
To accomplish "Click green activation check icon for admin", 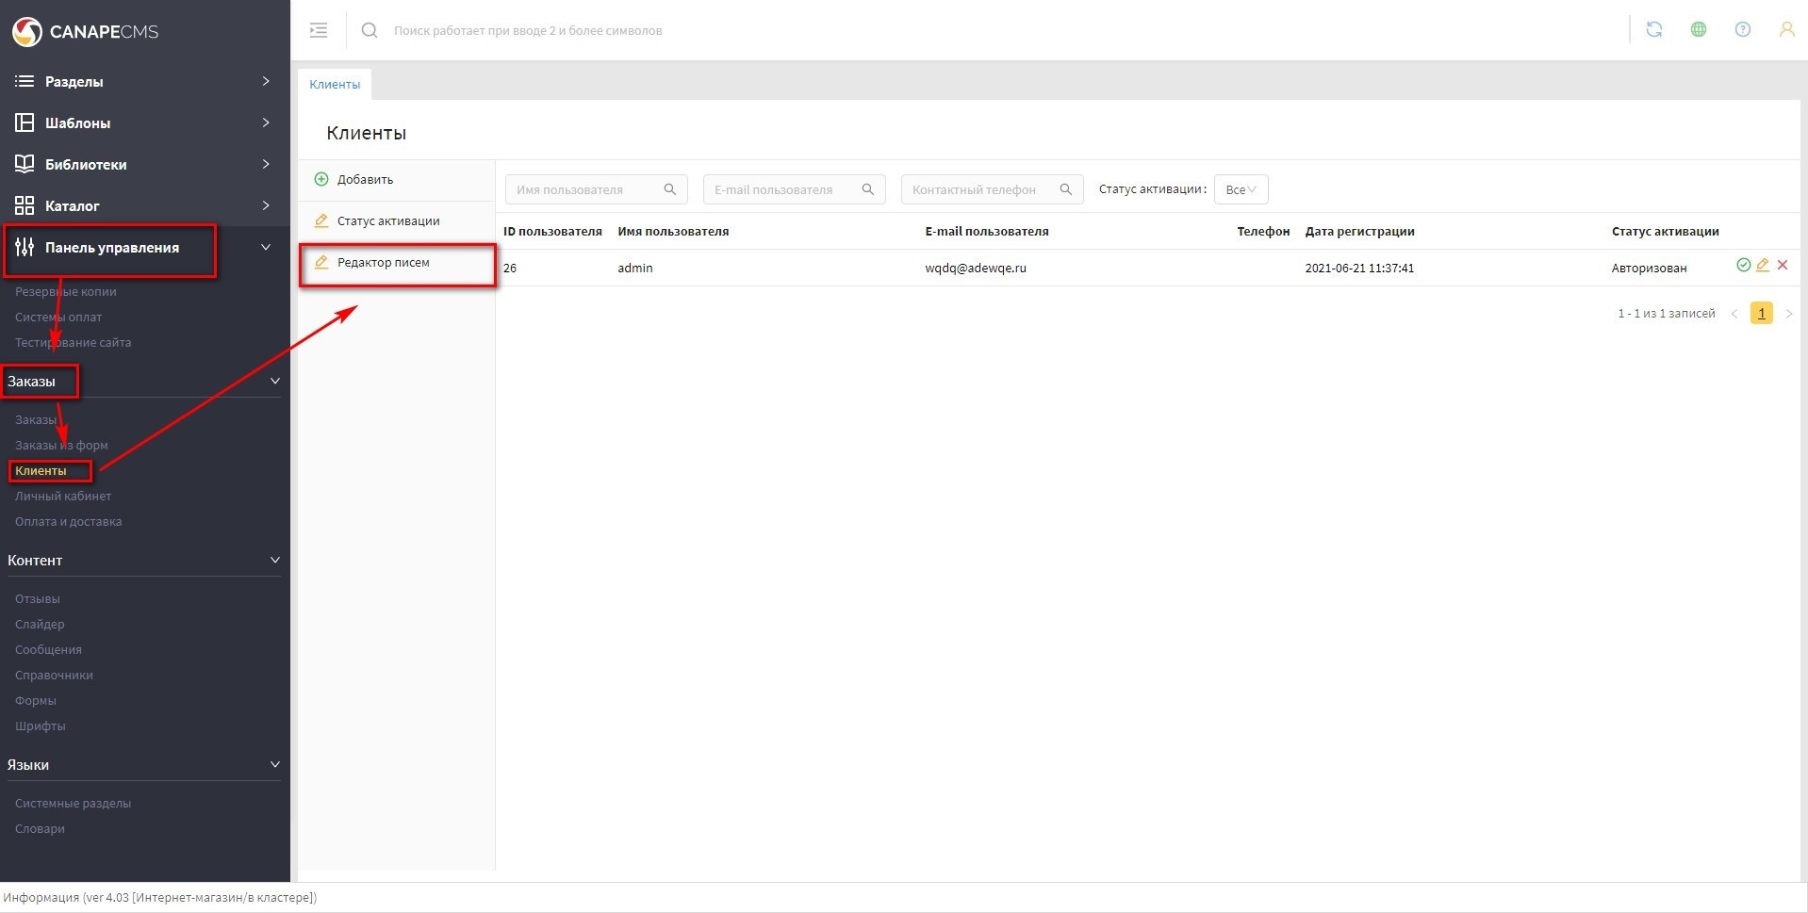I will (1743, 266).
